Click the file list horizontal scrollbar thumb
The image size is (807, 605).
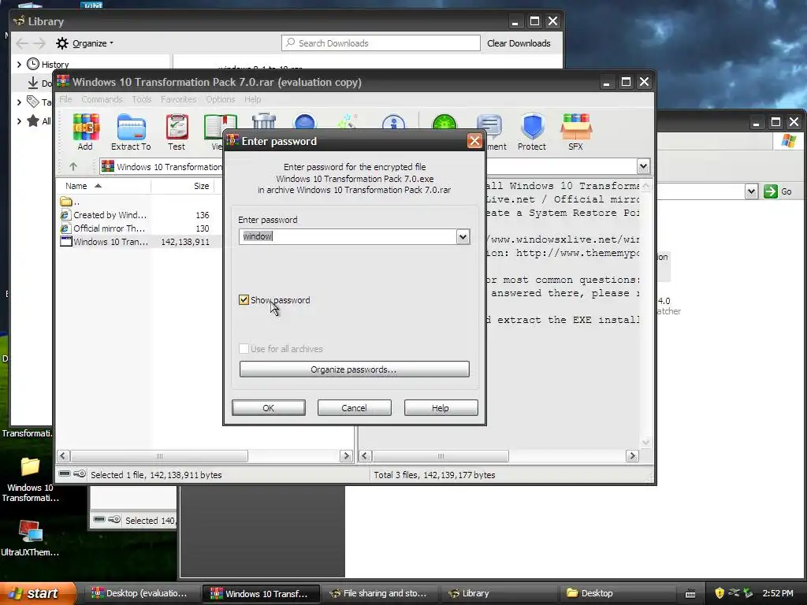(x=159, y=456)
